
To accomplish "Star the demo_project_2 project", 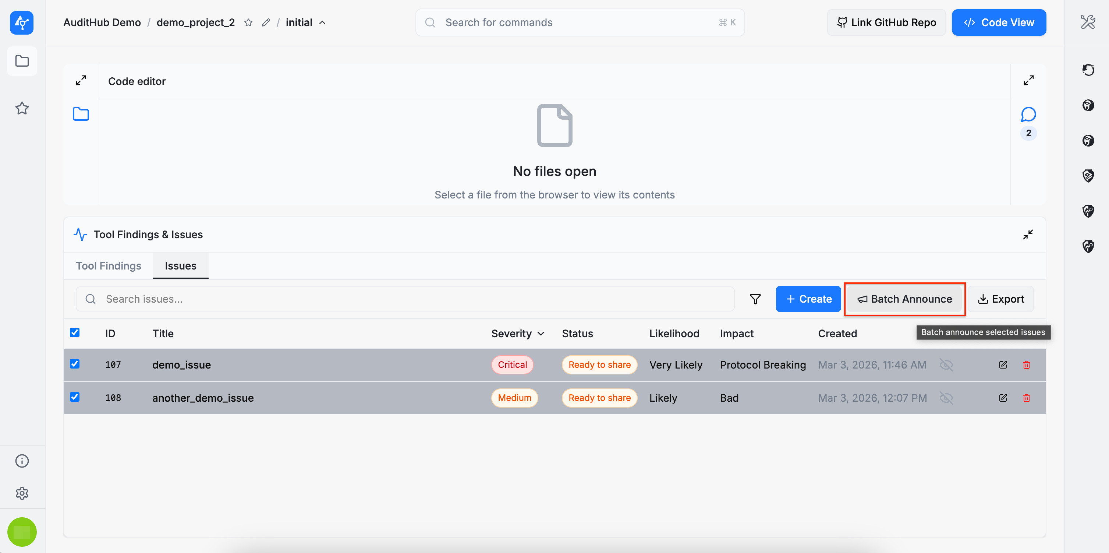I will click(248, 22).
